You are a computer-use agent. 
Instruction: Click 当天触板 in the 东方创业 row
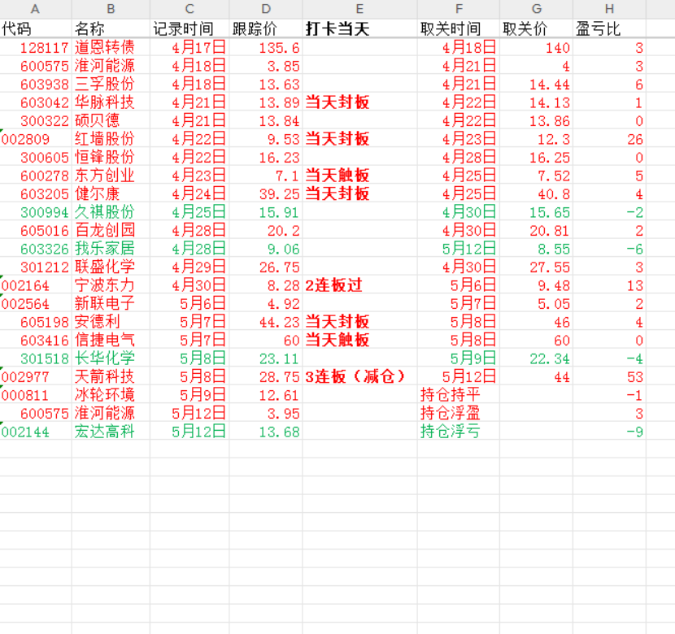pyautogui.click(x=359, y=176)
